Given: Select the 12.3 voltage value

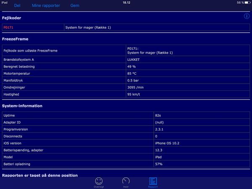Looking at the screenshot, I should pos(159,150).
